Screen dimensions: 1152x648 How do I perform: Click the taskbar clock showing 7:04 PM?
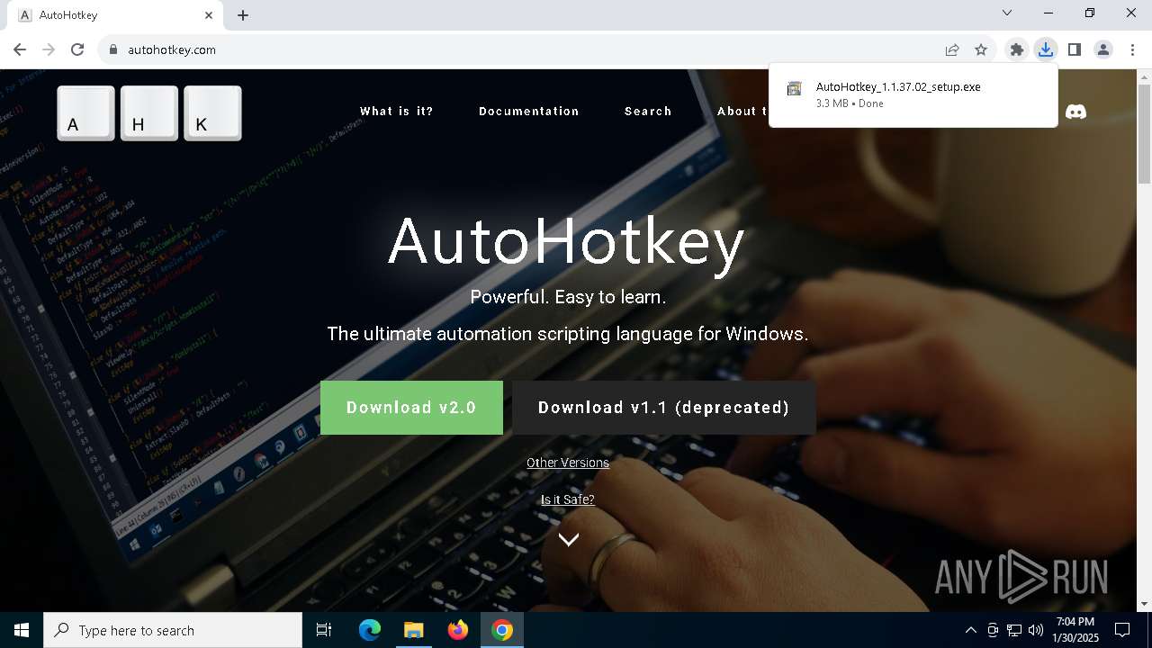1075,630
